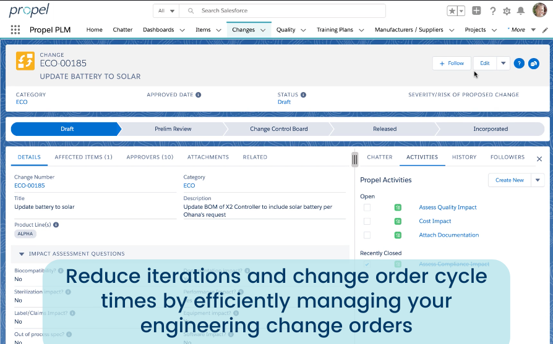Switch to the Approvers (10) tab
Viewport: 553px width, 344px height.
[x=150, y=157]
